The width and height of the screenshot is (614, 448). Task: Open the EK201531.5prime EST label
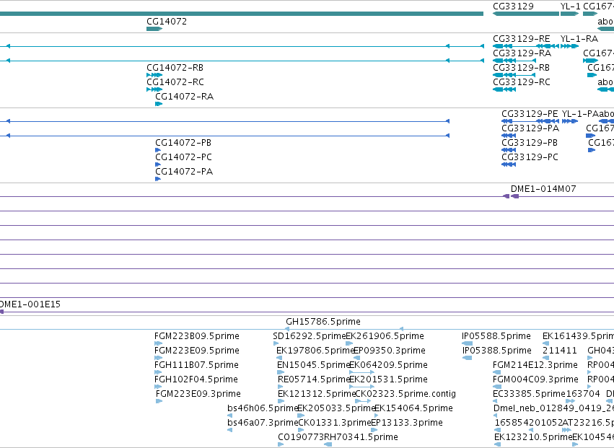click(x=388, y=379)
